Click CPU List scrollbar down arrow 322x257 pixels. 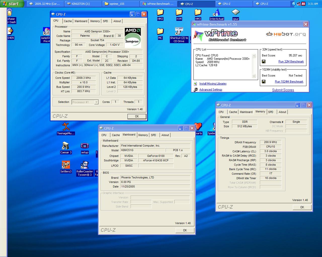(254, 76)
